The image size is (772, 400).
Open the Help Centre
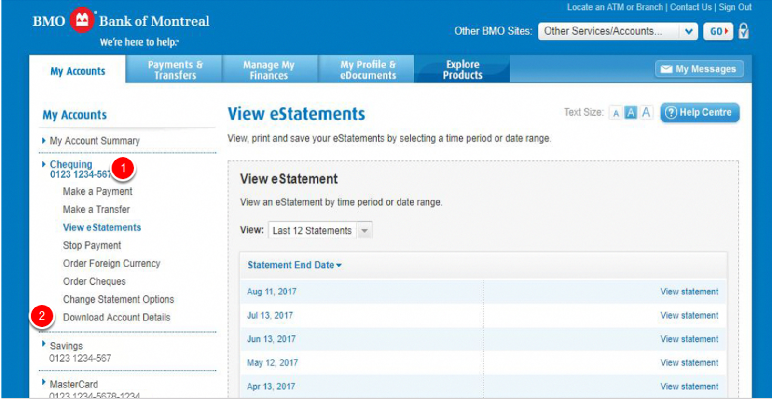tap(700, 113)
